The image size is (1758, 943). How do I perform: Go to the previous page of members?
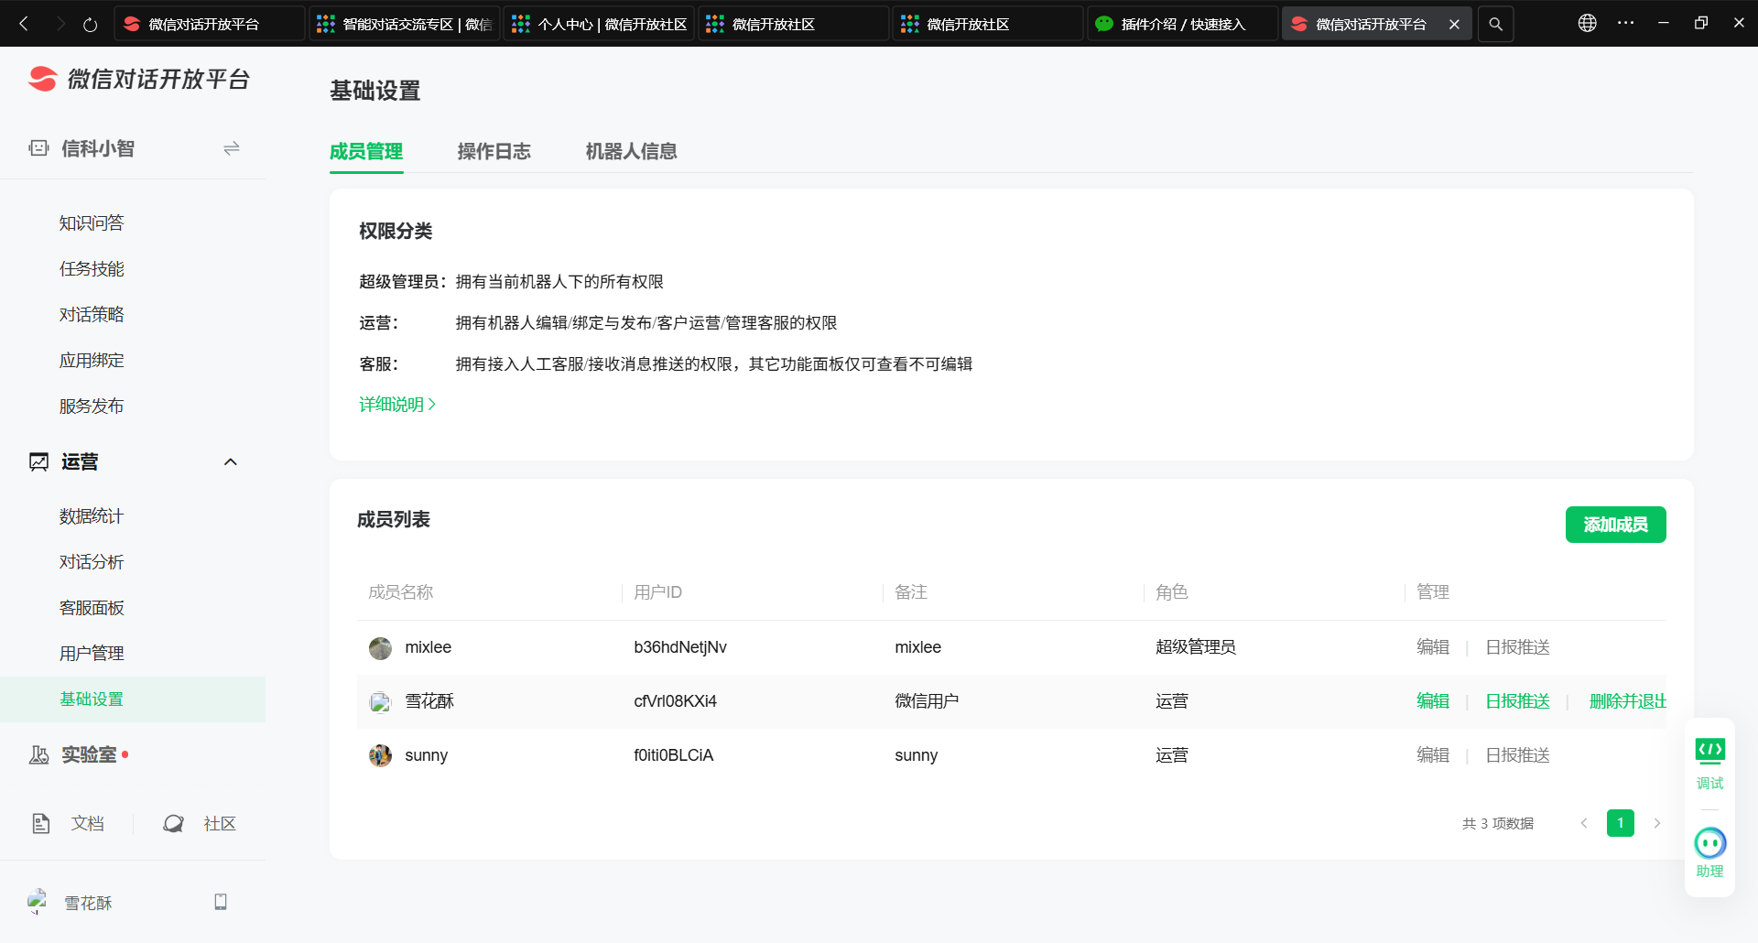[1584, 823]
